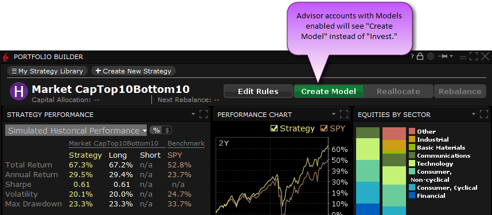
Task: Uncheck the Strategy chart line checkbox
Action: 274,128
